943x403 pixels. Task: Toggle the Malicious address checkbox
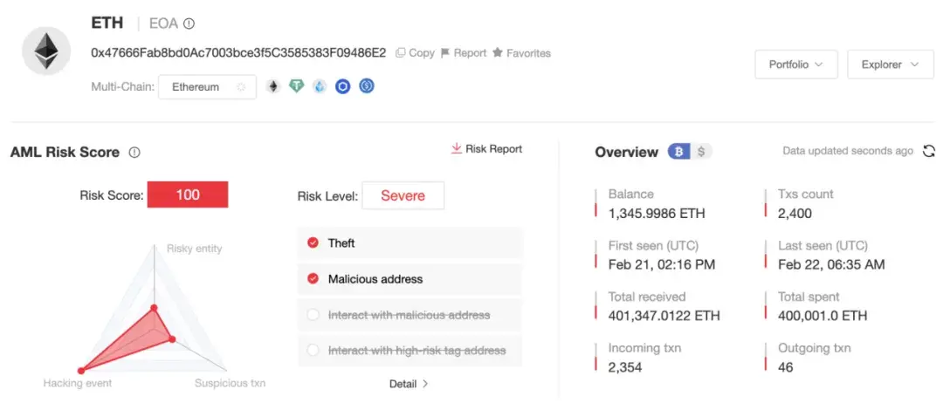click(x=313, y=279)
